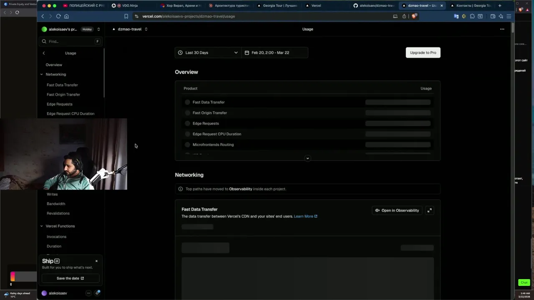The image size is (534, 300).
Task: Open the Rainy days ahead weather widget
Action: pyautogui.click(x=18, y=295)
